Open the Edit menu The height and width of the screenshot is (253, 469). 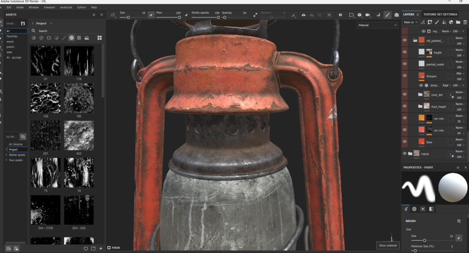click(x=9, y=7)
